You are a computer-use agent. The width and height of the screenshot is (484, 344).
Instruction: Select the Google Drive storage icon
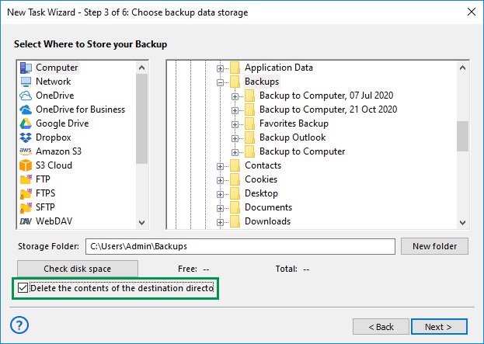click(26, 123)
